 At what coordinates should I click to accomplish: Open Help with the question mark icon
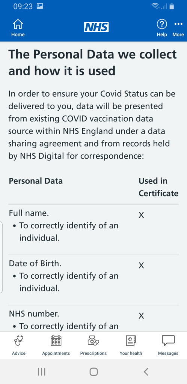[x=162, y=28]
